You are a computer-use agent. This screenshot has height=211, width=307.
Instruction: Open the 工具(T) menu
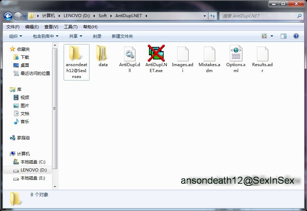click(x=71, y=27)
